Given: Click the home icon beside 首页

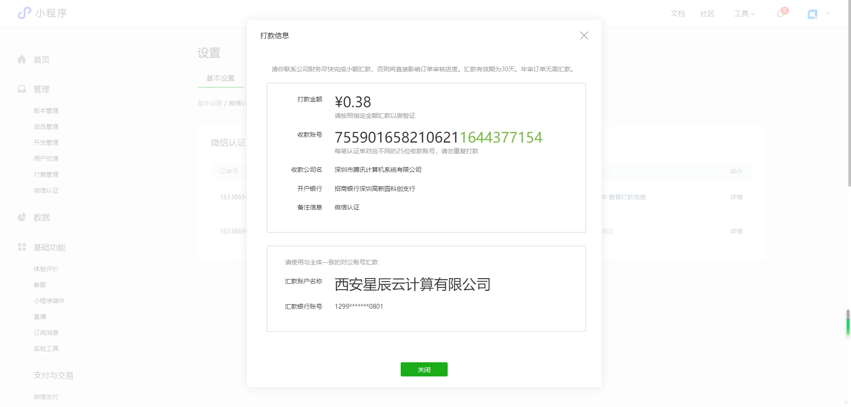Looking at the screenshot, I should click(22, 59).
